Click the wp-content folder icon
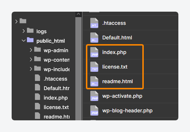Viewport: 190px width, 132px height. 37,59
